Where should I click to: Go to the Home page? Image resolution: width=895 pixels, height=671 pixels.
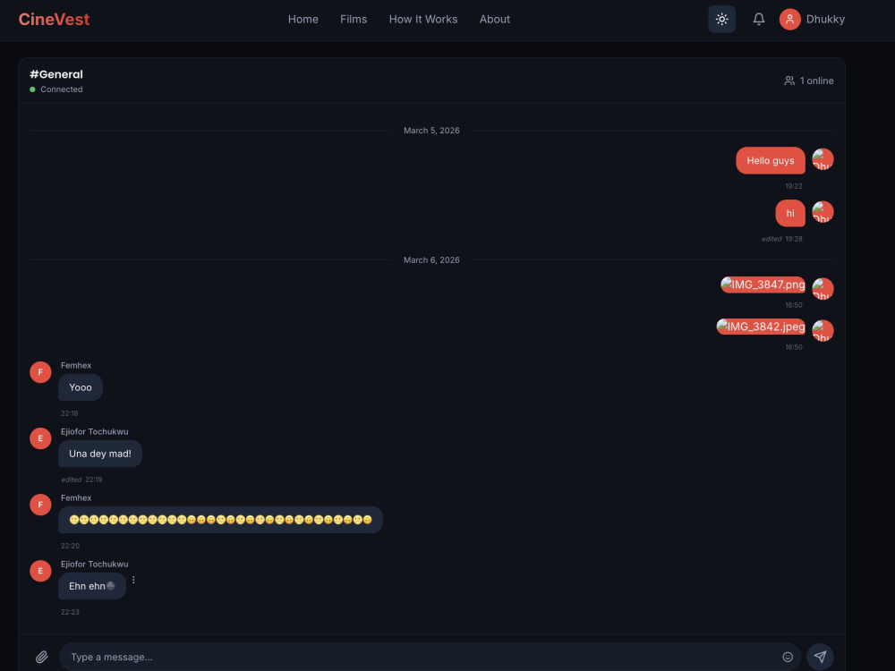(x=303, y=20)
